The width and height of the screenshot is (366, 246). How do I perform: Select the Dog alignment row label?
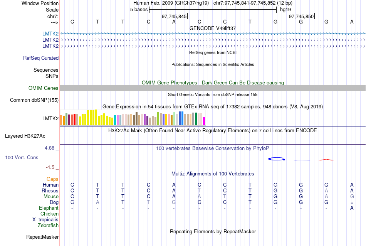pos(54,202)
